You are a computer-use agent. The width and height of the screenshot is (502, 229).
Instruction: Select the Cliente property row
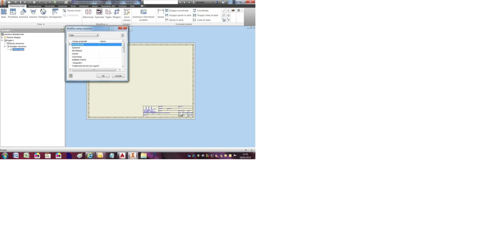pos(95,54)
